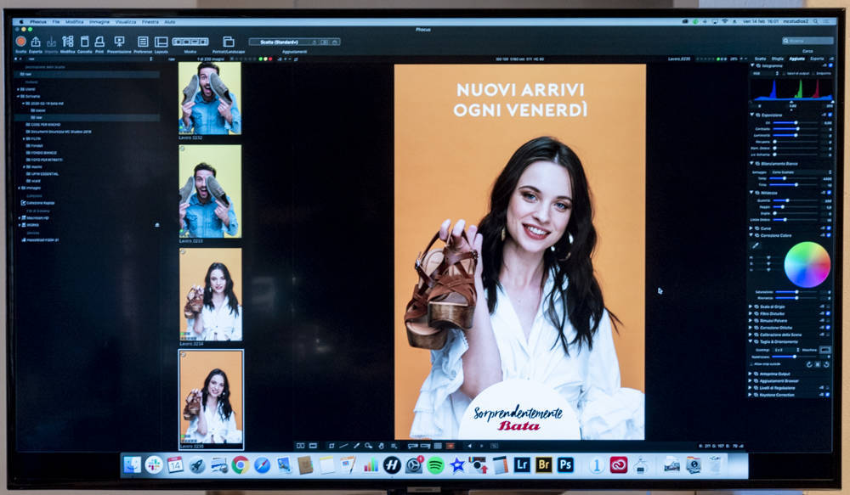Adjust the Contrasto slider
The height and width of the screenshot is (495, 850).
coord(796,128)
